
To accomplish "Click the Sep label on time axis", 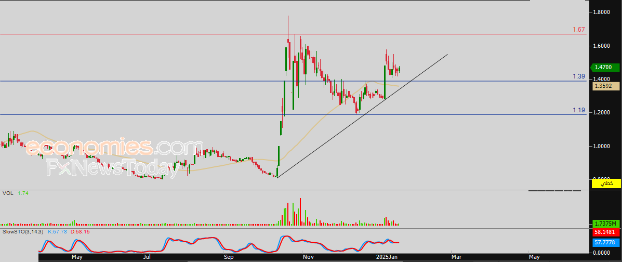I will coord(228,257).
